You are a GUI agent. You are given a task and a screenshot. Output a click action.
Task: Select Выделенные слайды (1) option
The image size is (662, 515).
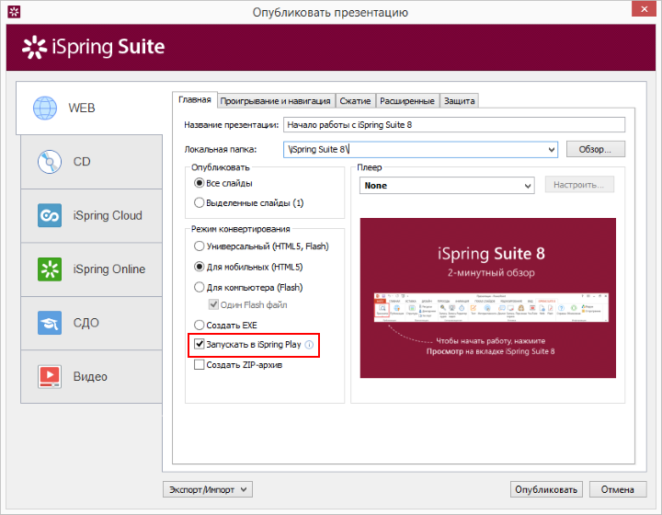[199, 202]
